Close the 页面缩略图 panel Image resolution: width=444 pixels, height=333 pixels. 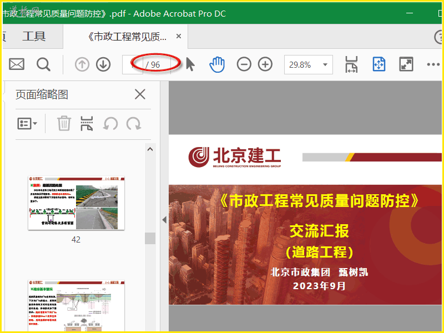(x=140, y=94)
